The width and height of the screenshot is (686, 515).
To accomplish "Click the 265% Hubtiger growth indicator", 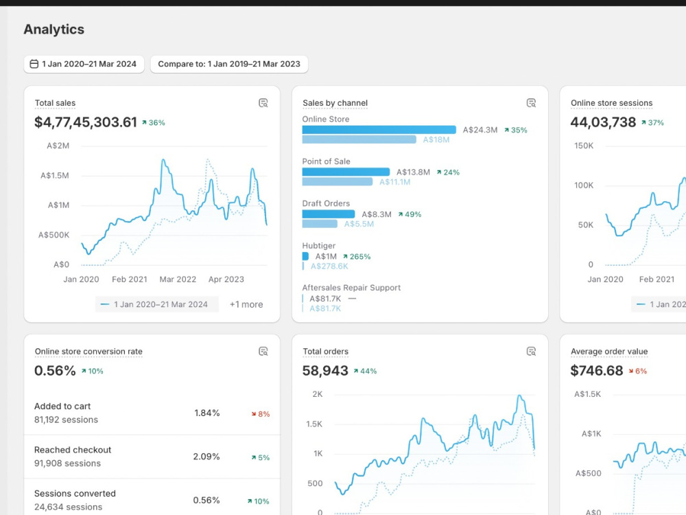I will 357,257.
